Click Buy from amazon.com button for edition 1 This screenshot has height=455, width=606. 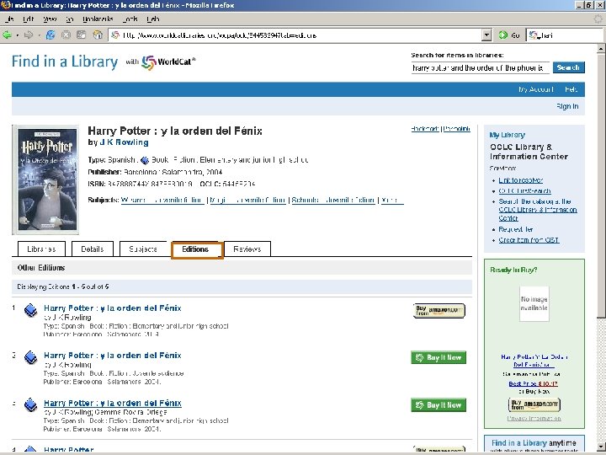pyautogui.click(x=439, y=311)
